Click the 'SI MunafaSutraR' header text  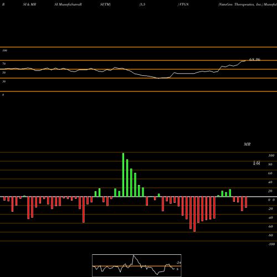point(68,4)
